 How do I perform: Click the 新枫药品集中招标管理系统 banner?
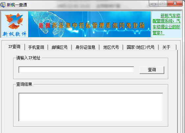coord(90,24)
